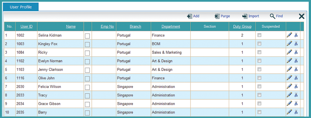This screenshot has height=118, width=311.
Task: Sort by the Branch column header
Action: pyautogui.click(x=136, y=26)
